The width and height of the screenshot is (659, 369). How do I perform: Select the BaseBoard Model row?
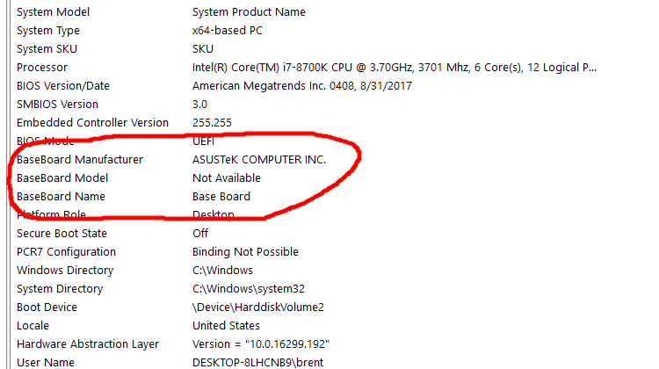tap(332, 178)
